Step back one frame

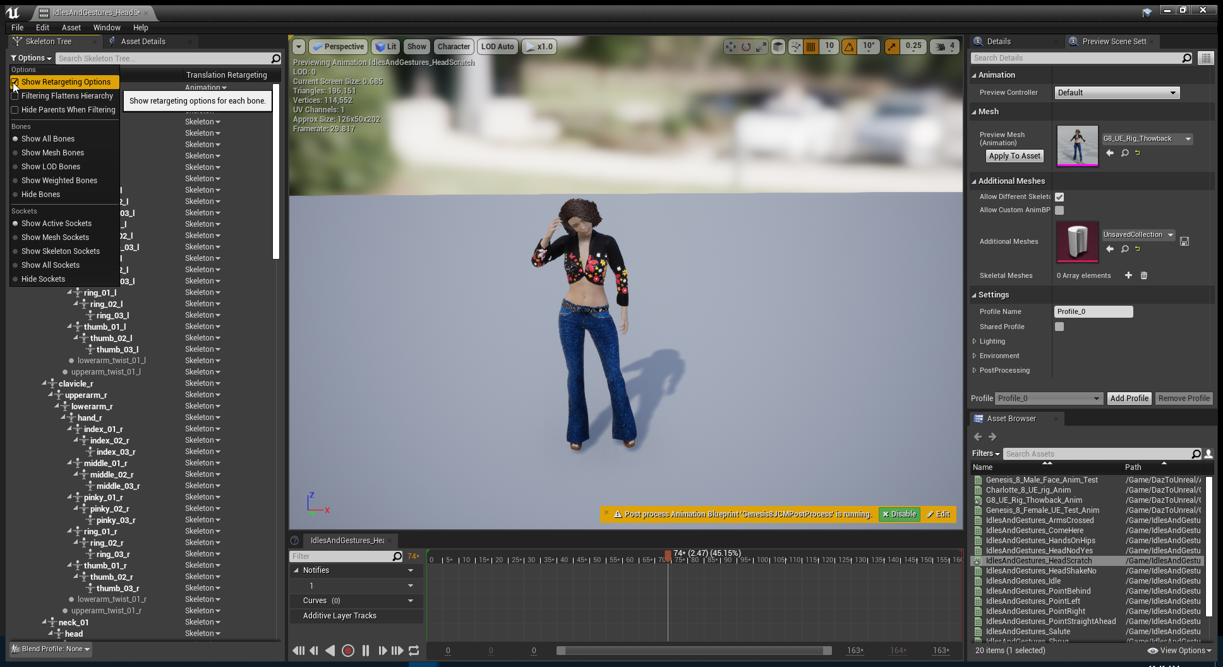pyautogui.click(x=314, y=651)
